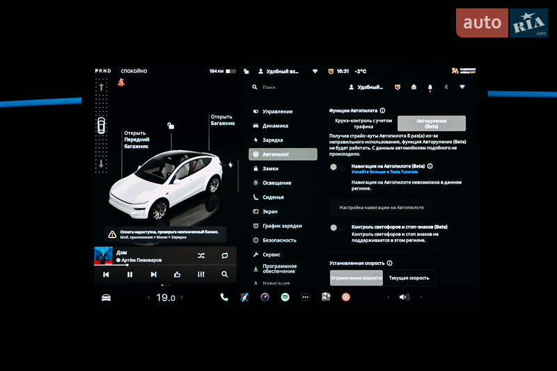Open the picture app icon beside three-dots
The image size is (557, 371).
[x=326, y=297]
